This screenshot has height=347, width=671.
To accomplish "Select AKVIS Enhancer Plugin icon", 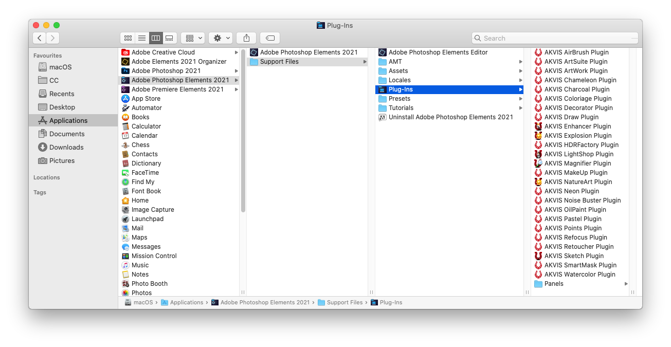I will click(538, 126).
